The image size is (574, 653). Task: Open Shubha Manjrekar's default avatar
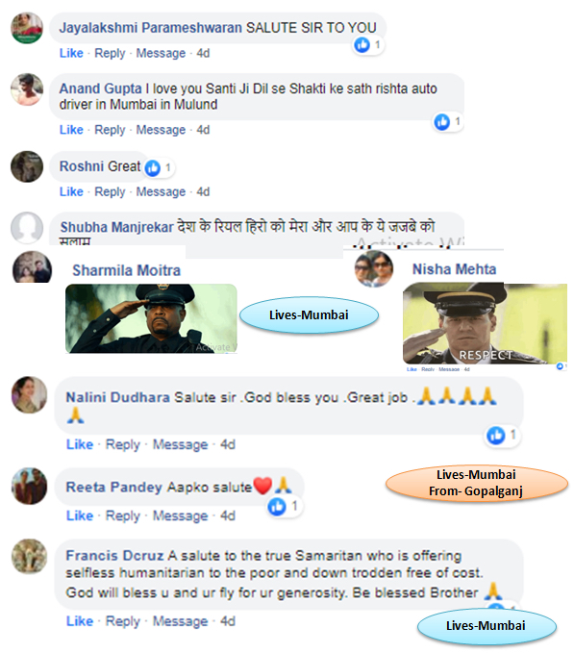[27, 228]
